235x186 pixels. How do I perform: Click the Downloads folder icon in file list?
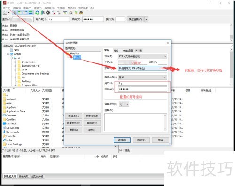coord(4,132)
